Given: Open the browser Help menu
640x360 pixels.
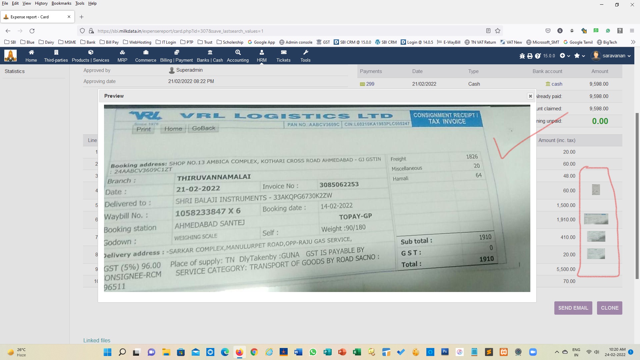Looking at the screenshot, I should 92,3.
